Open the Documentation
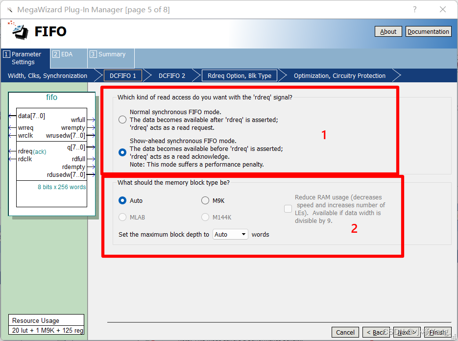458x341 pixels. coord(428,31)
